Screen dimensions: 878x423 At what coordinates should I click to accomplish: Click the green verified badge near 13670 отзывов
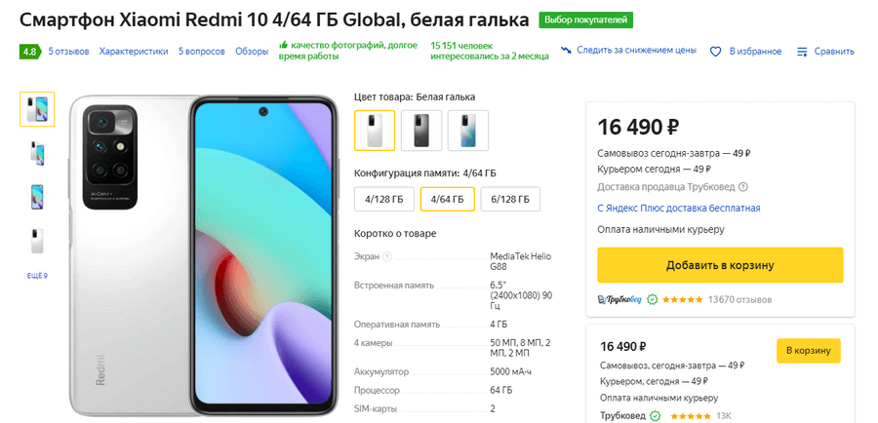[653, 299]
